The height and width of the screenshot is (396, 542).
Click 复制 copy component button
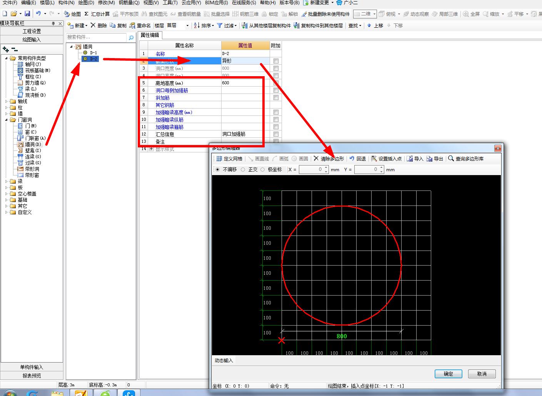118,25
